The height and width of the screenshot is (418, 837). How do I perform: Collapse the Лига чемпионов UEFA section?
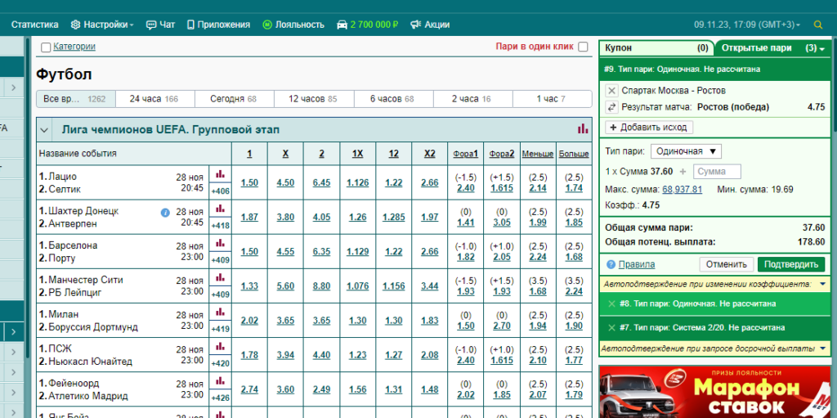click(44, 130)
